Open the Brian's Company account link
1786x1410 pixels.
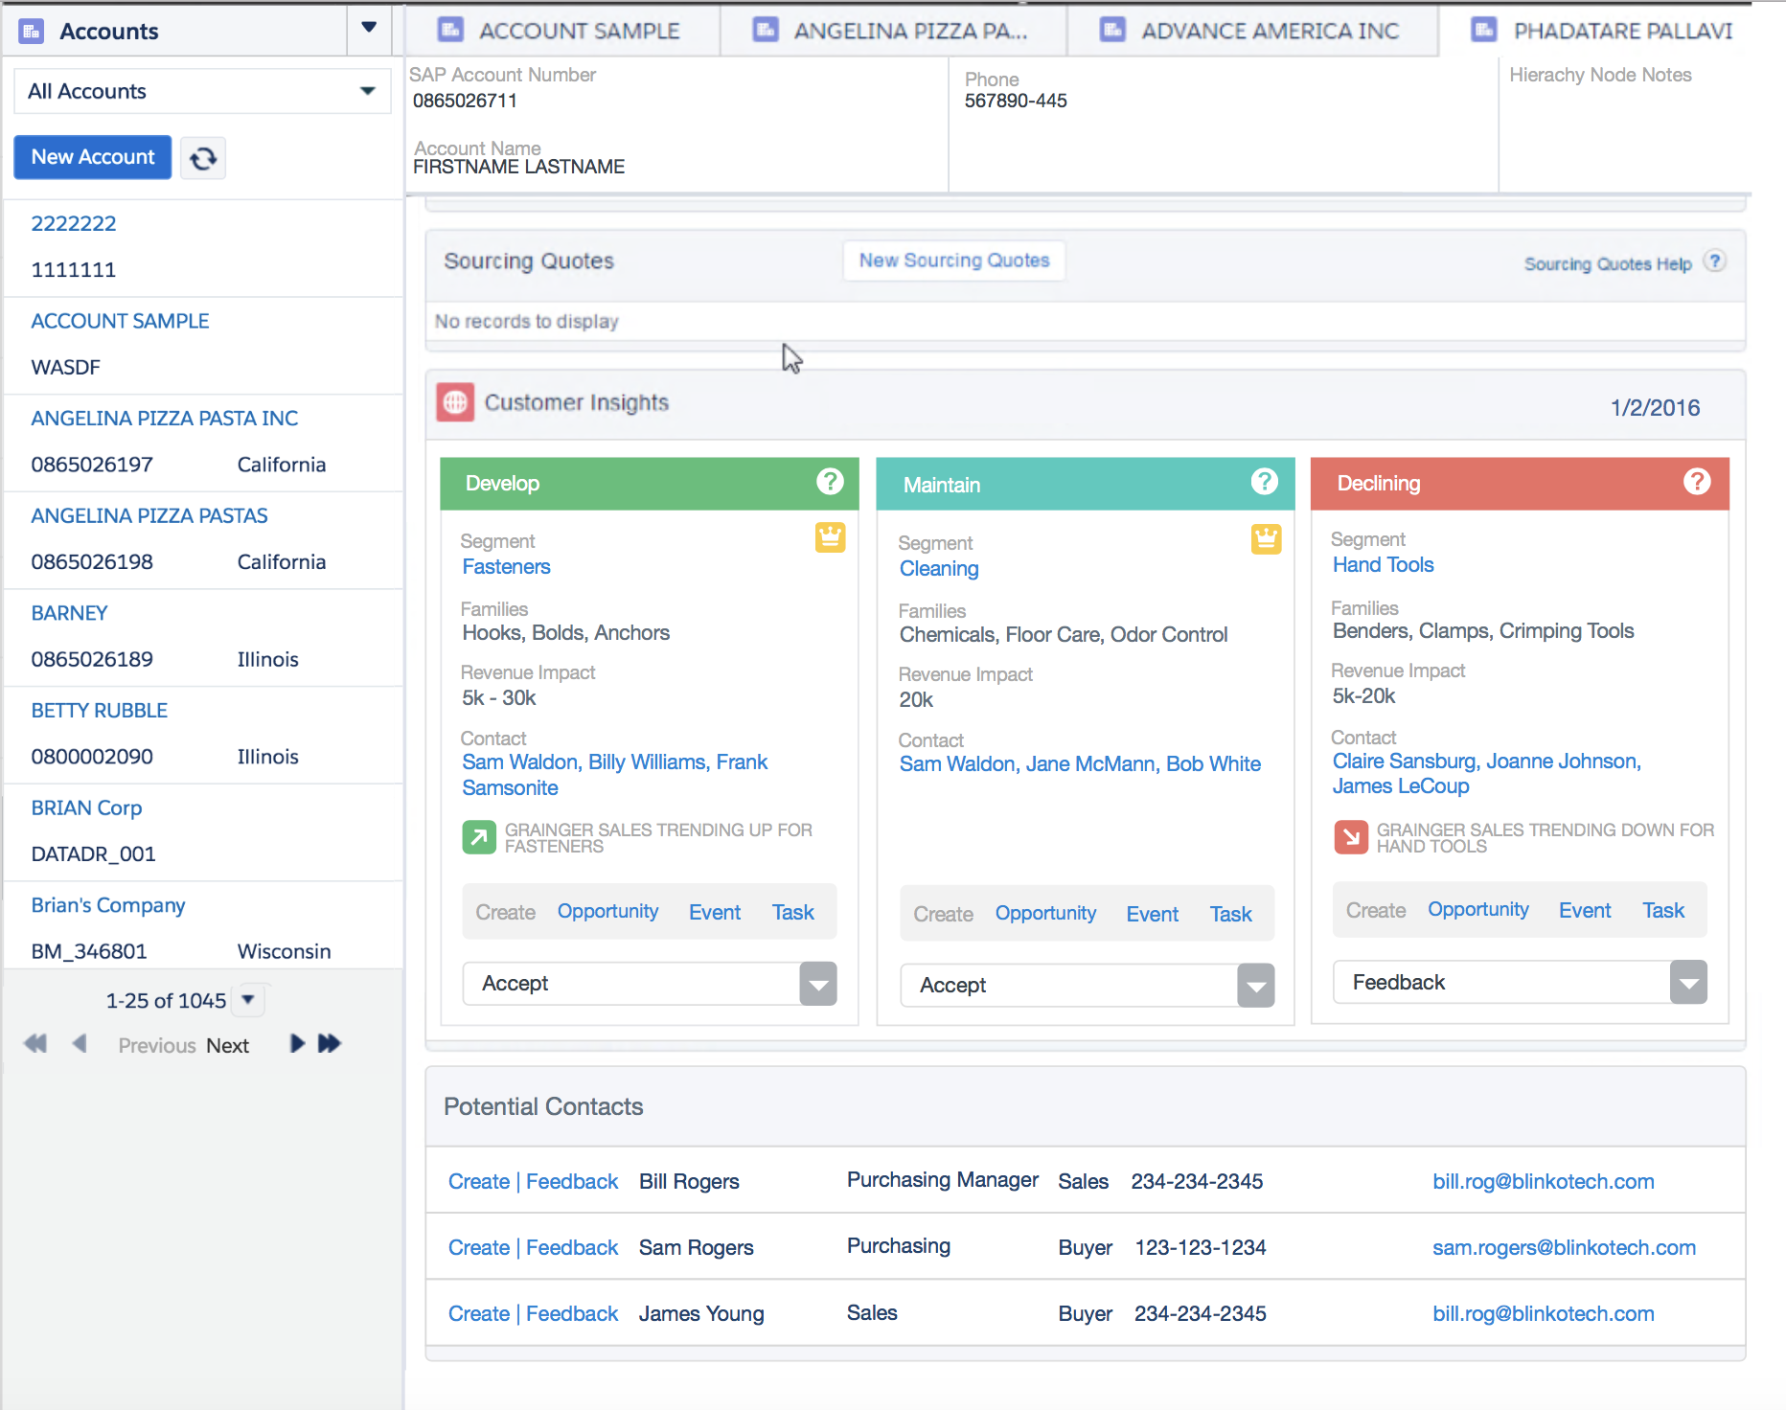pos(108,905)
